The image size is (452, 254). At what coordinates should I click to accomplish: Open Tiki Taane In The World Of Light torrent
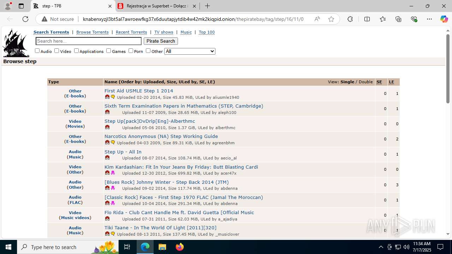coord(160,228)
